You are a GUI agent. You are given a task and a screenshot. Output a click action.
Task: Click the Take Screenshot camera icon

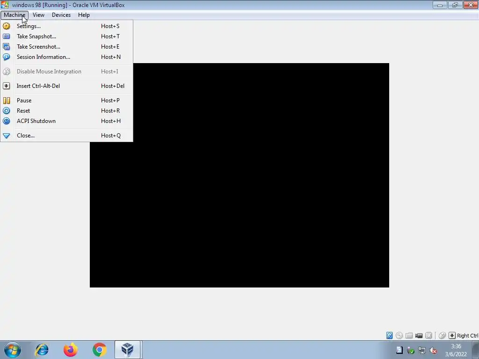tap(7, 47)
